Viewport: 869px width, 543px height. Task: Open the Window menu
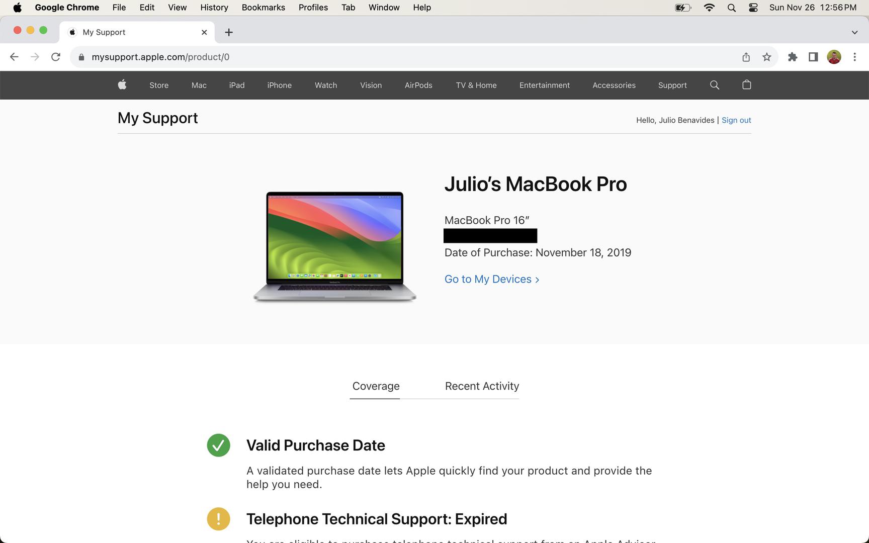[384, 8]
